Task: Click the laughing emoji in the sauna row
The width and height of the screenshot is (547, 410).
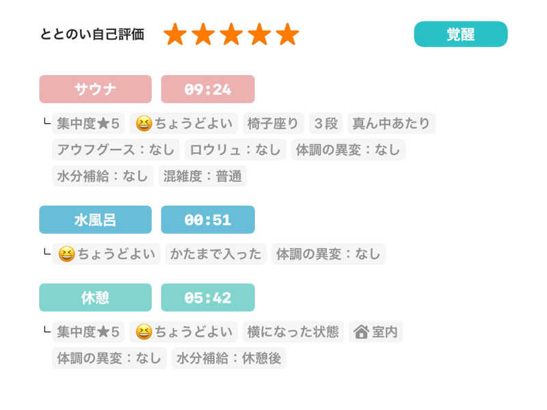Action: click(x=144, y=124)
